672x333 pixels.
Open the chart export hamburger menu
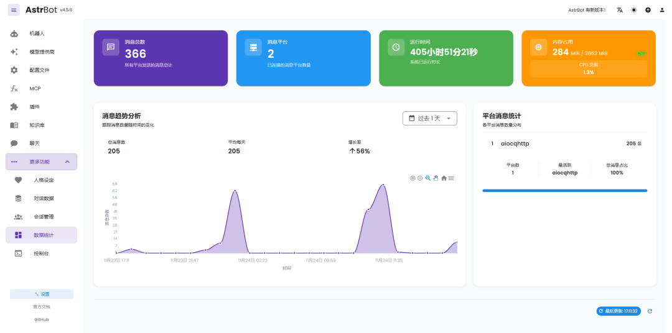point(451,178)
